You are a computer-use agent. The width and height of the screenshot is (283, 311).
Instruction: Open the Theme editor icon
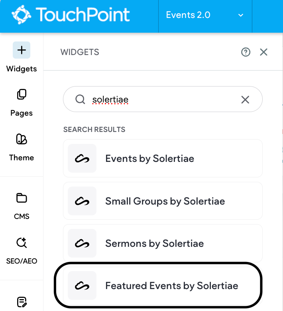[x=22, y=139]
